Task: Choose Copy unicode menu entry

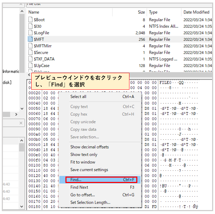Action: click(x=100, y=122)
